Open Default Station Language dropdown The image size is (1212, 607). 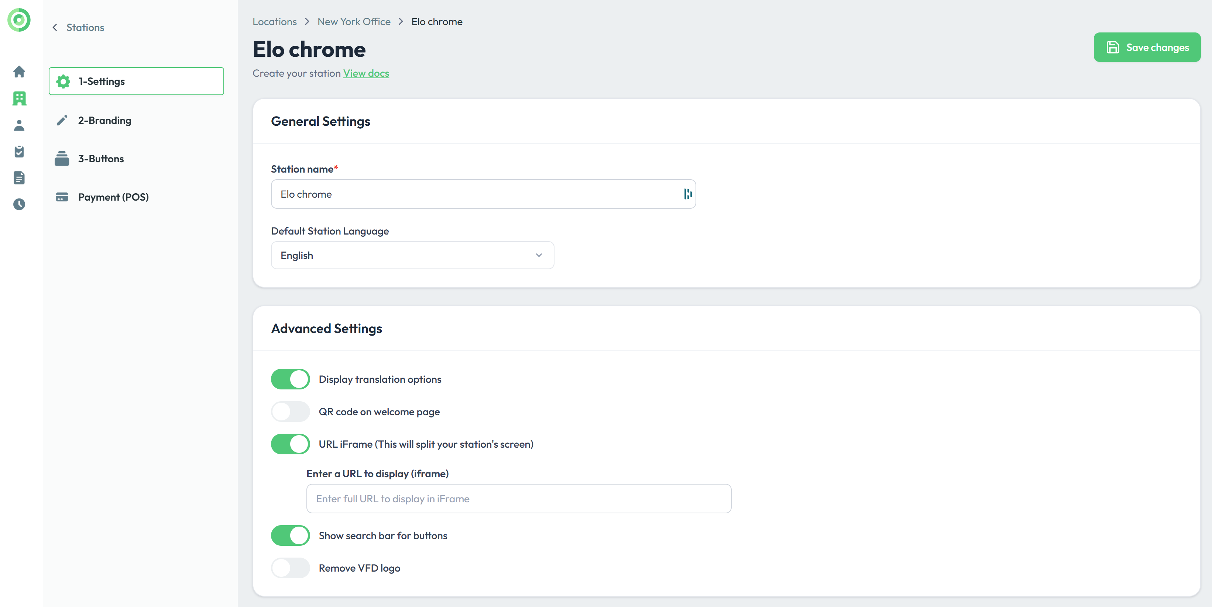412,255
